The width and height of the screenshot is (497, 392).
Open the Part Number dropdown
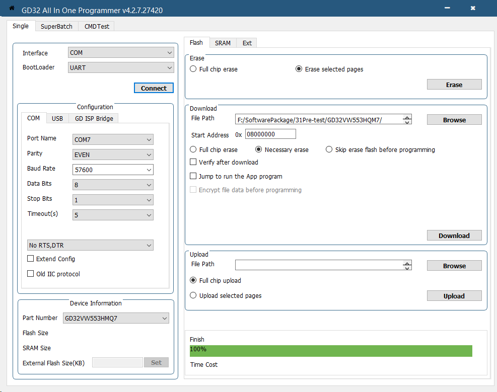coord(116,318)
